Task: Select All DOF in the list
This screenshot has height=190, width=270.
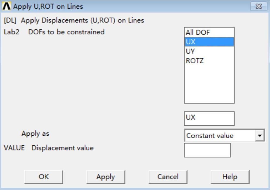Action: pyautogui.click(x=198, y=33)
